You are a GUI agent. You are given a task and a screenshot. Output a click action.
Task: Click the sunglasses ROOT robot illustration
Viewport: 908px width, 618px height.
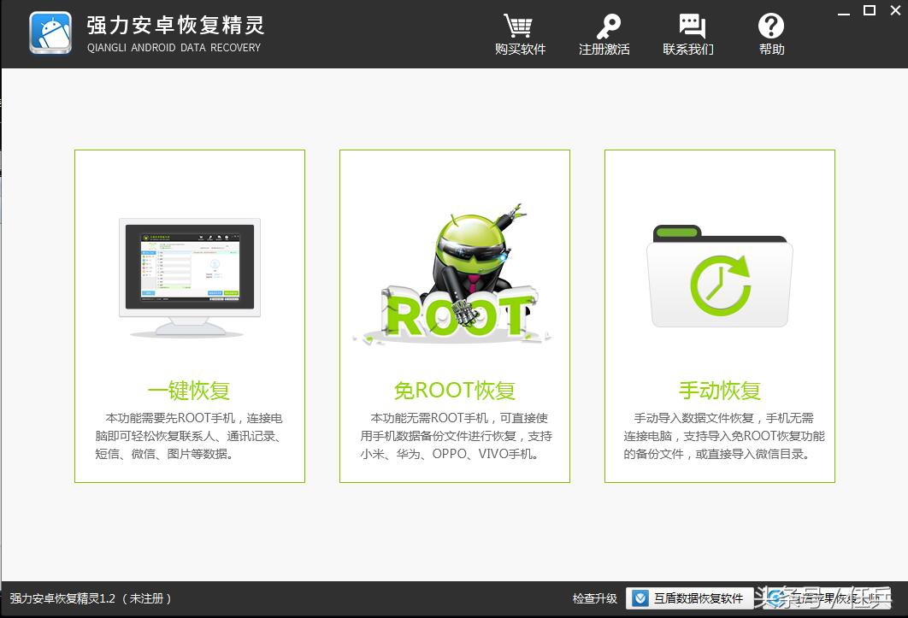point(454,265)
